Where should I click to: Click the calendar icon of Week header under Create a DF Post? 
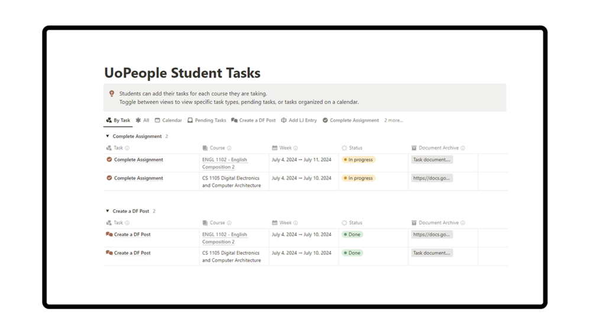coord(275,223)
